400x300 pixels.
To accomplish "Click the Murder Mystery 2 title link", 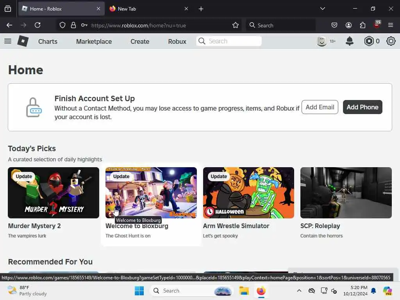I will pyautogui.click(x=34, y=226).
